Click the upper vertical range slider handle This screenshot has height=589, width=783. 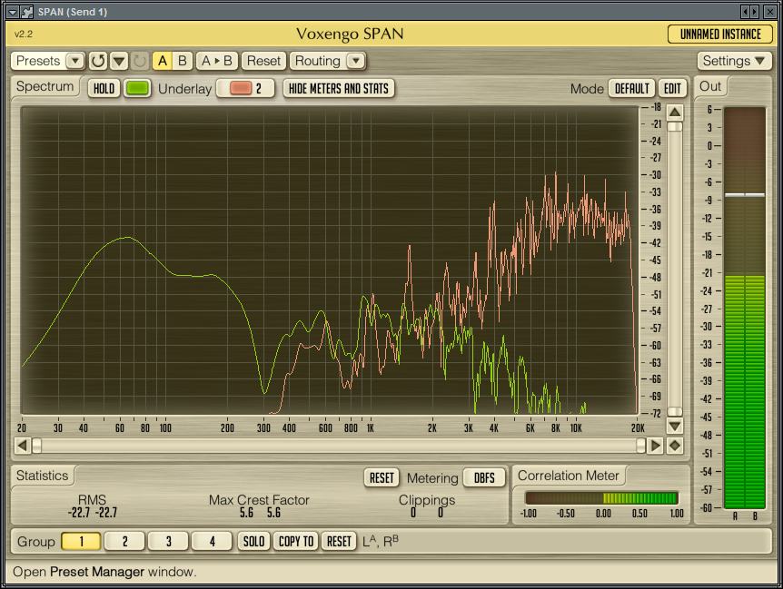[x=675, y=126]
